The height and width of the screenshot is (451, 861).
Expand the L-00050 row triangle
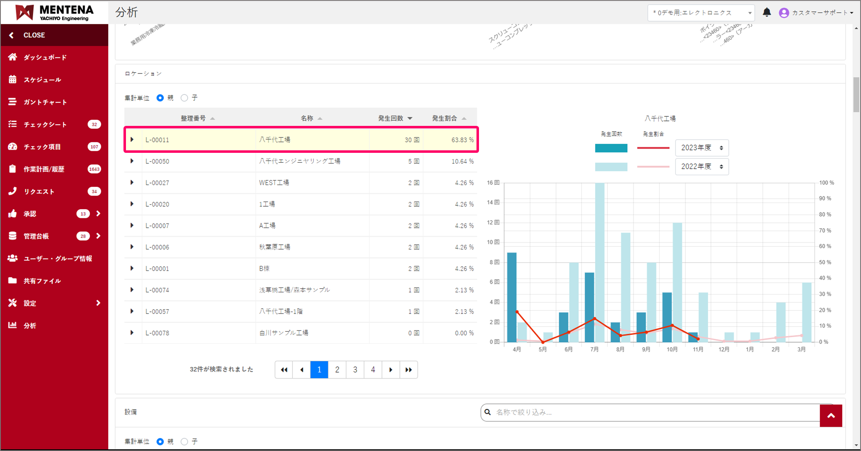click(132, 161)
